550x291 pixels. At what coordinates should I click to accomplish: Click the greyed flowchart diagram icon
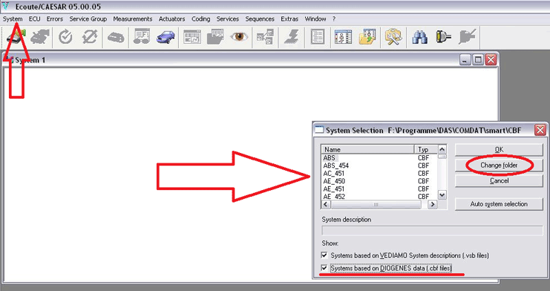tap(265, 37)
